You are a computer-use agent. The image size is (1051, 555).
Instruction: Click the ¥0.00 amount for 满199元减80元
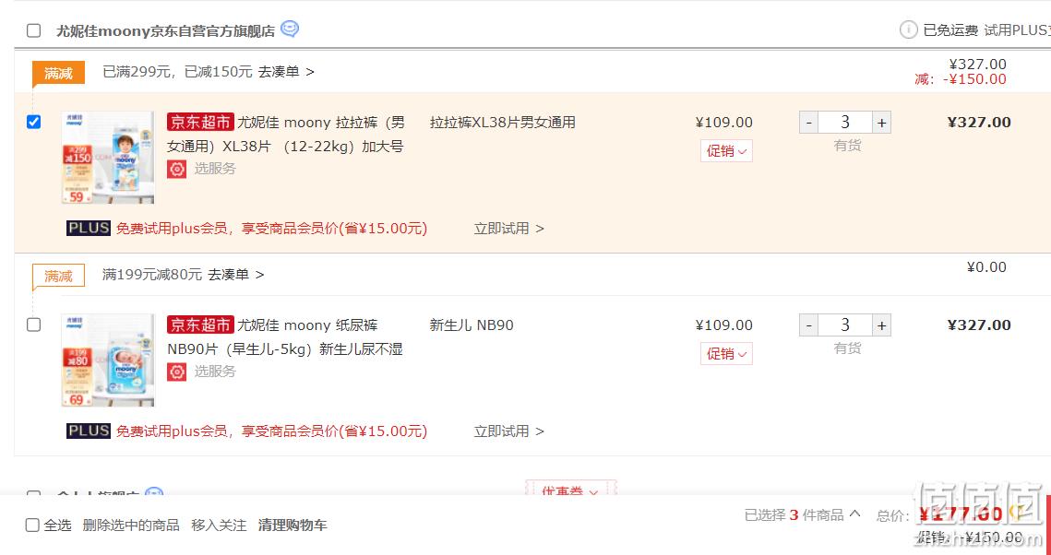(x=986, y=267)
